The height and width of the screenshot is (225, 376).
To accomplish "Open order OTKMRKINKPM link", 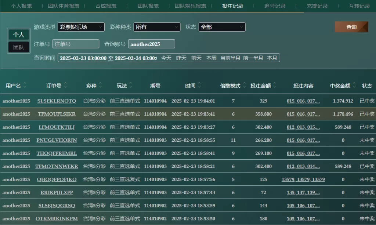I will pyautogui.click(x=57, y=218).
